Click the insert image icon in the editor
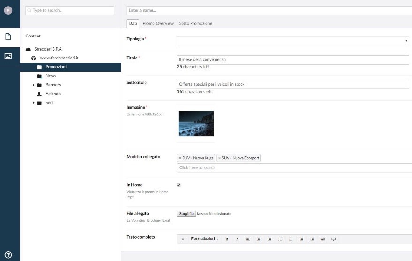 [323, 239]
